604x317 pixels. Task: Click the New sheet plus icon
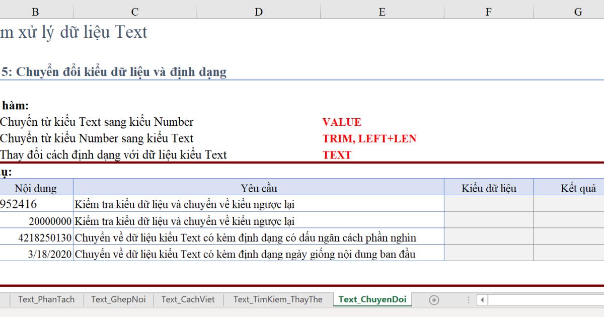[433, 300]
